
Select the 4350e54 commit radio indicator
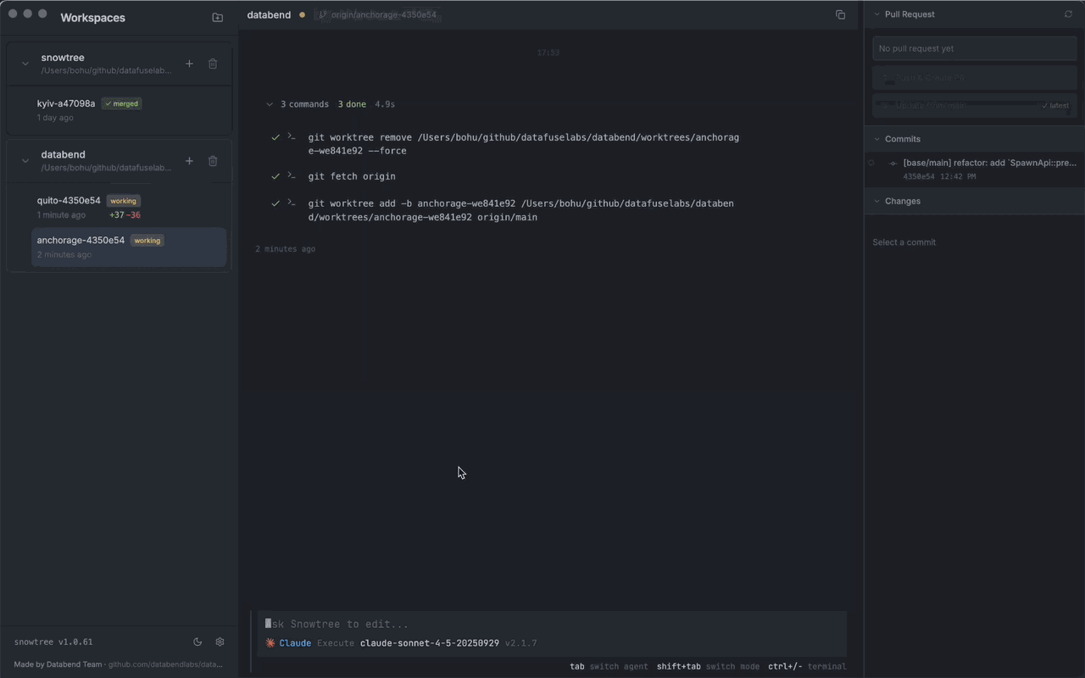point(871,164)
